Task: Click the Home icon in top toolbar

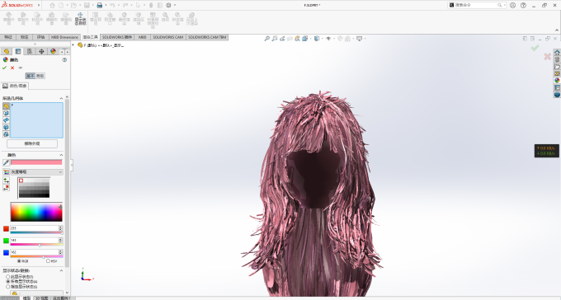Action: click(x=53, y=6)
